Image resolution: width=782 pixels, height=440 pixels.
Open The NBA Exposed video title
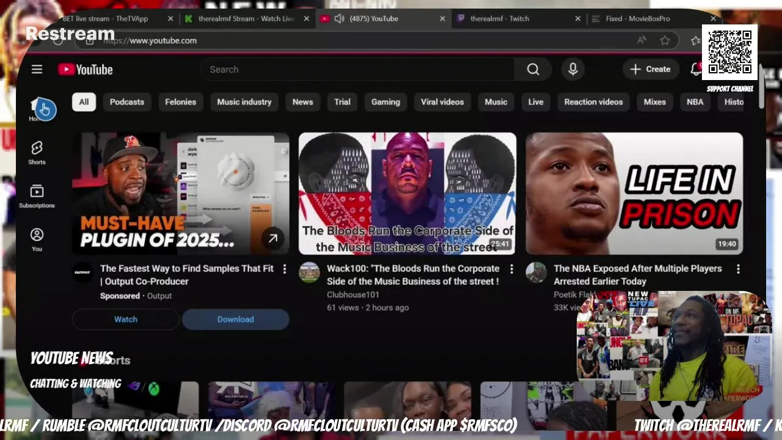coord(638,275)
